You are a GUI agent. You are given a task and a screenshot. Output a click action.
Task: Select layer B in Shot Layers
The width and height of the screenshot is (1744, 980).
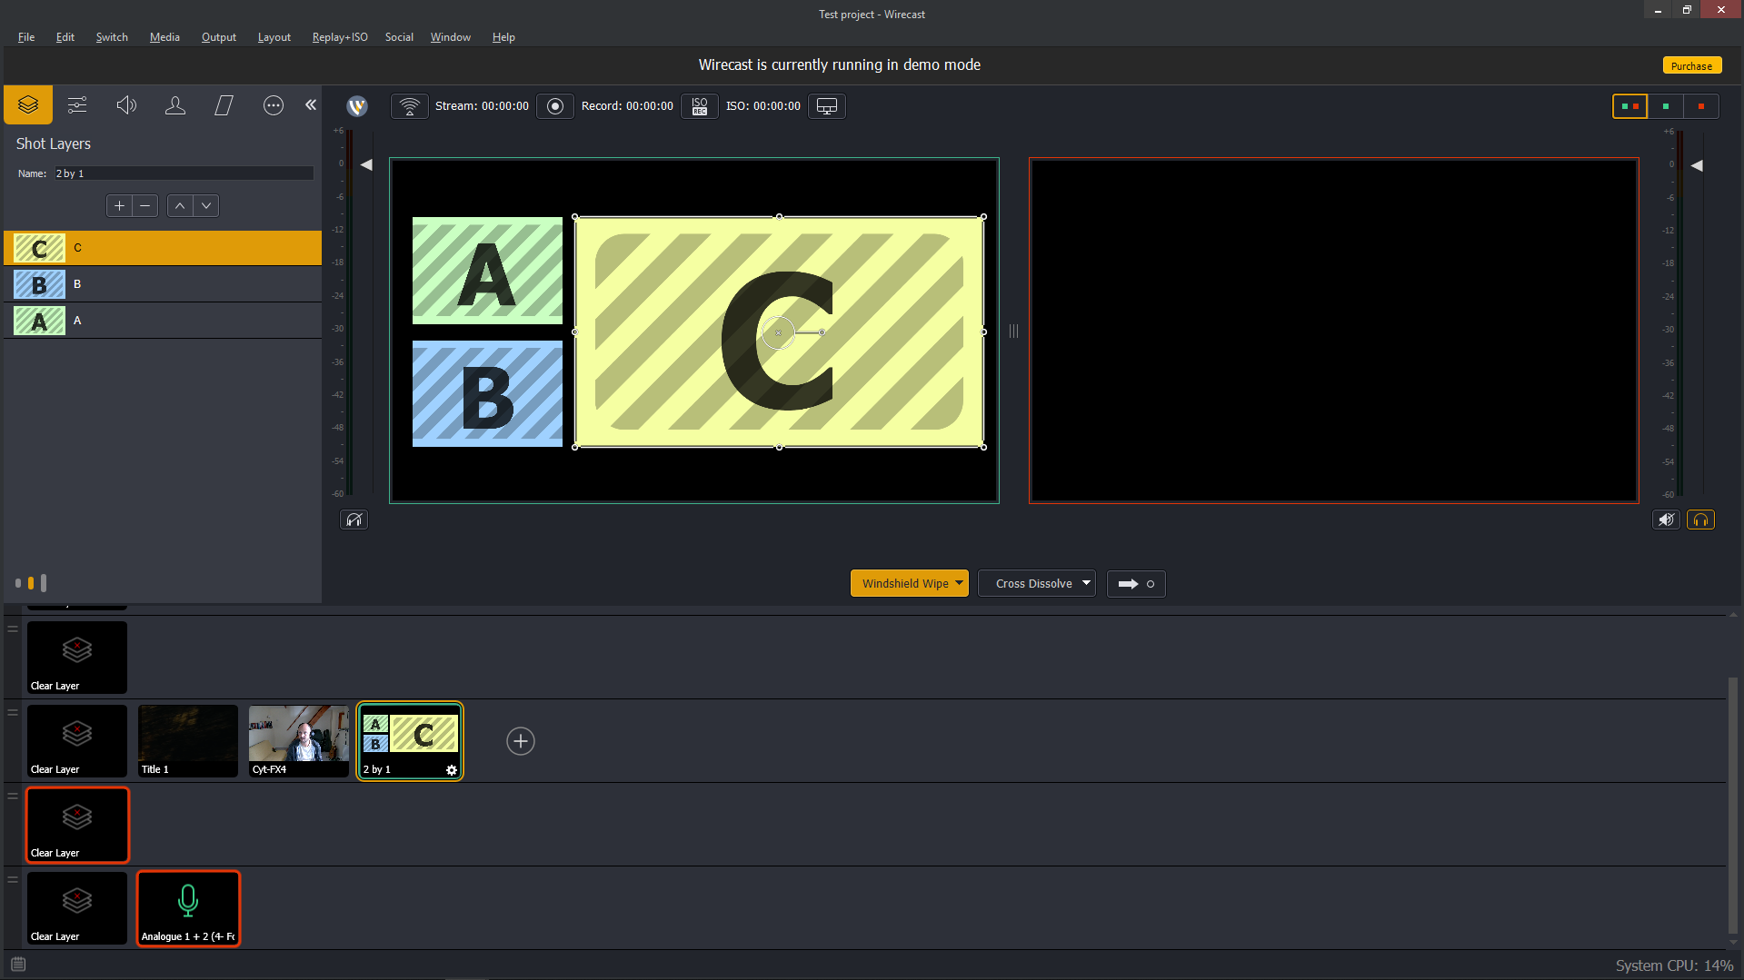coord(163,284)
